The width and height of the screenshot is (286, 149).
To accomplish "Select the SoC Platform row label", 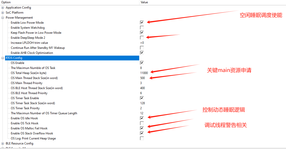I will [x=15, y=13].
